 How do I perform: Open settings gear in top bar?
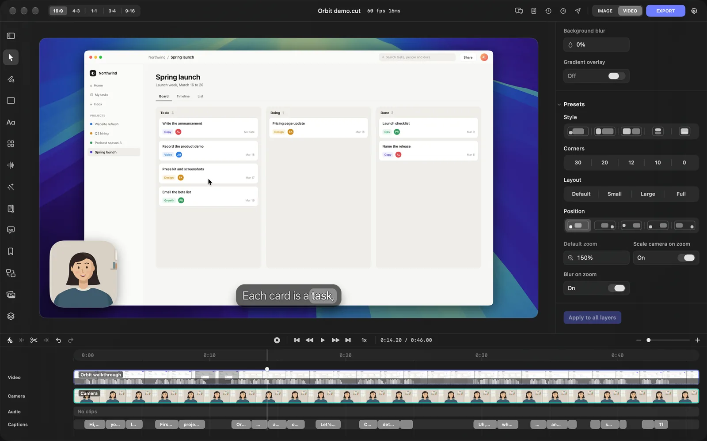pyautogui.click(x=694, y=11)
